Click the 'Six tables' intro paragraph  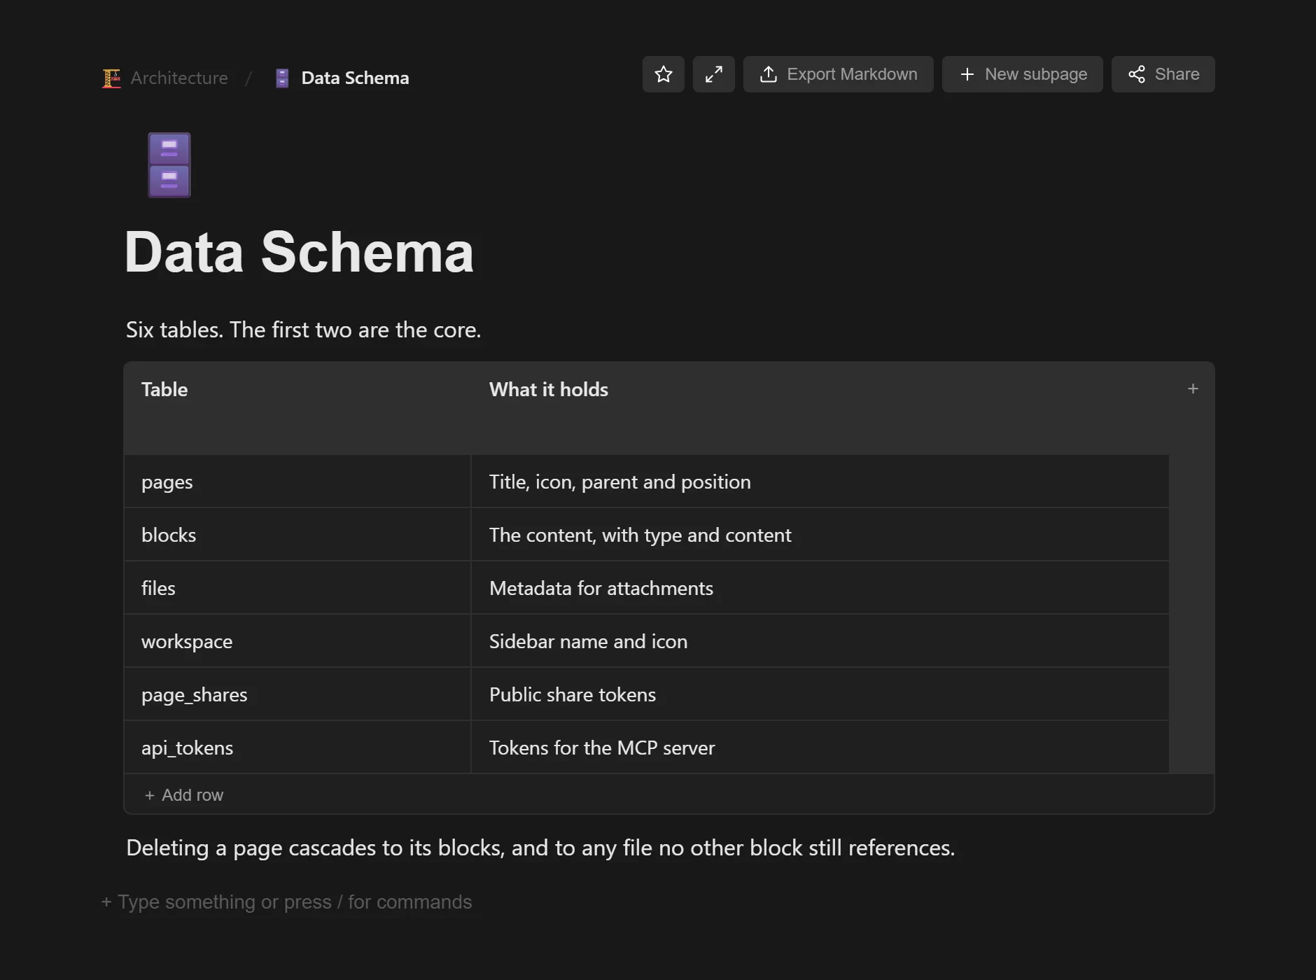(303, 330)
